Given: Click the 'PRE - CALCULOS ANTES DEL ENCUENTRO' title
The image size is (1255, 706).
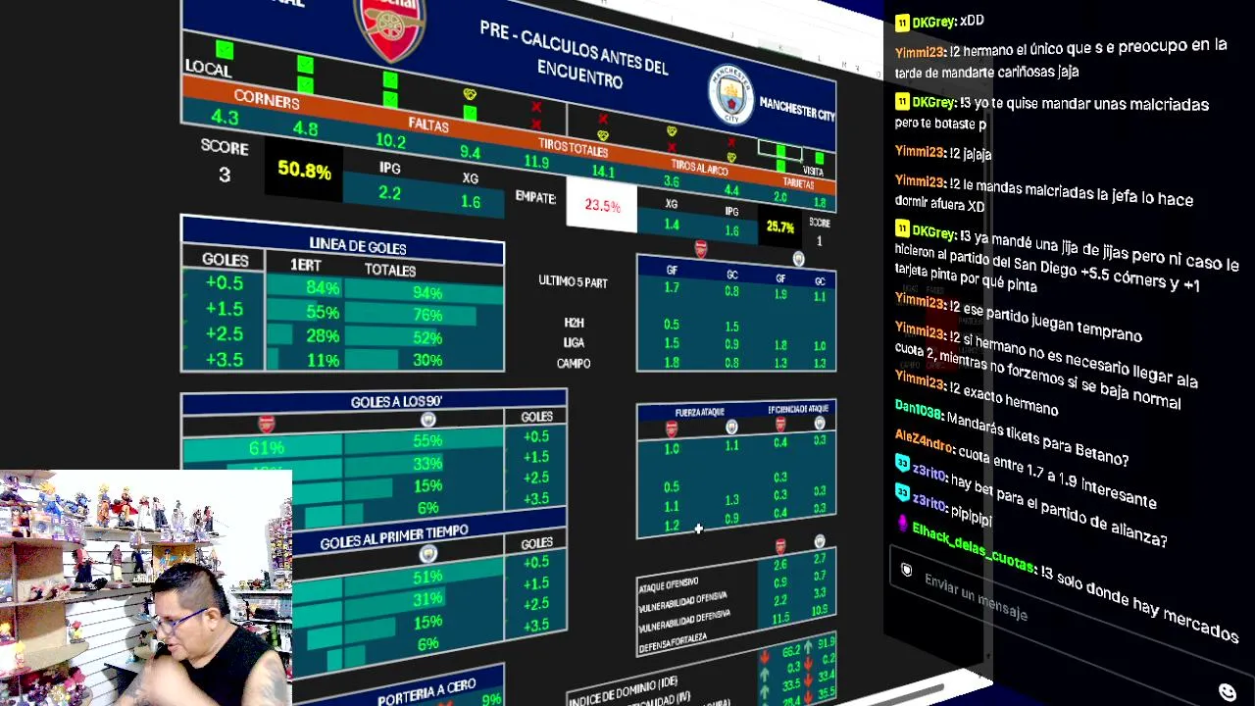Looking at the screenshot, I should coord(574,54).
